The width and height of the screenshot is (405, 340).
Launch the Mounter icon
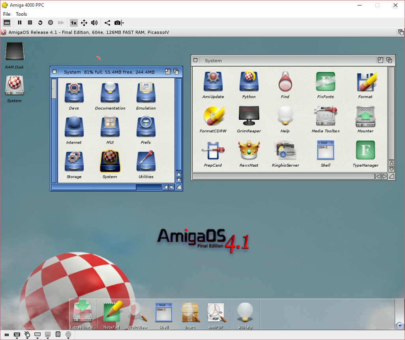coord(366,116)
